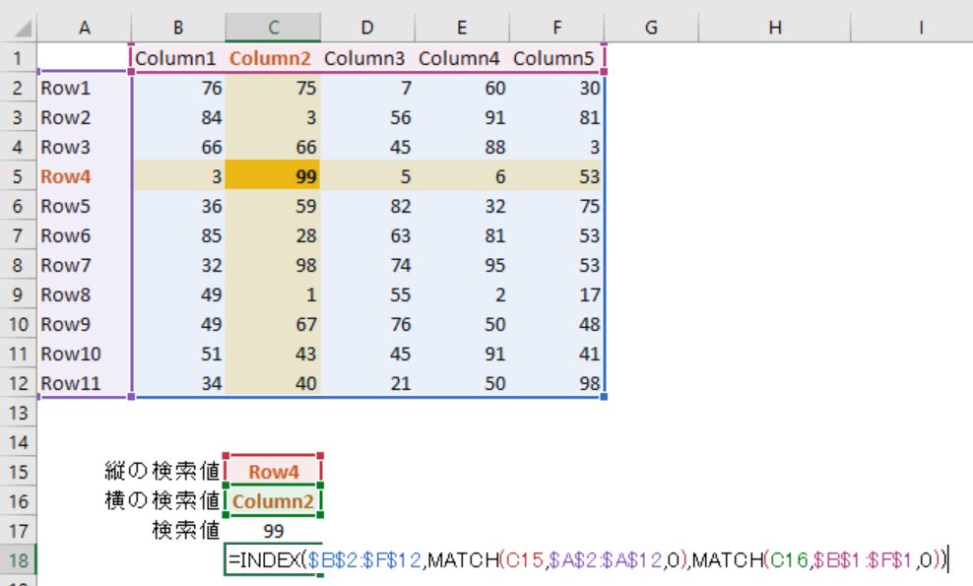Select column A header

[x=85, y=28]
